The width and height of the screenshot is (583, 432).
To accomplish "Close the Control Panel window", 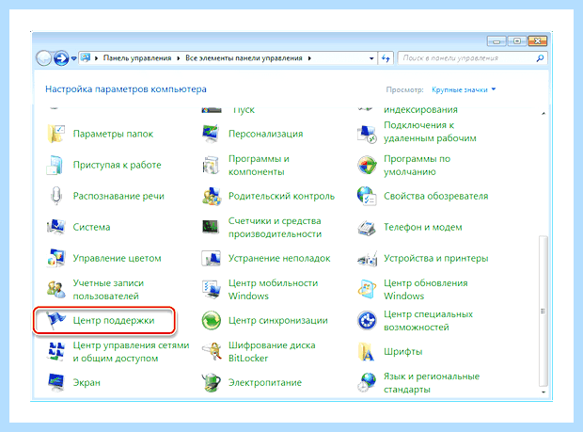I will [x=537, y=41].
